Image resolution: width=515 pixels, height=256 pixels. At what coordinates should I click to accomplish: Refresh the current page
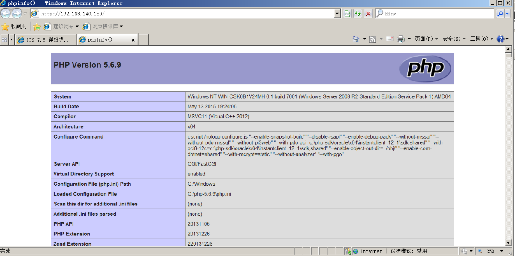(x=357, y=13)
